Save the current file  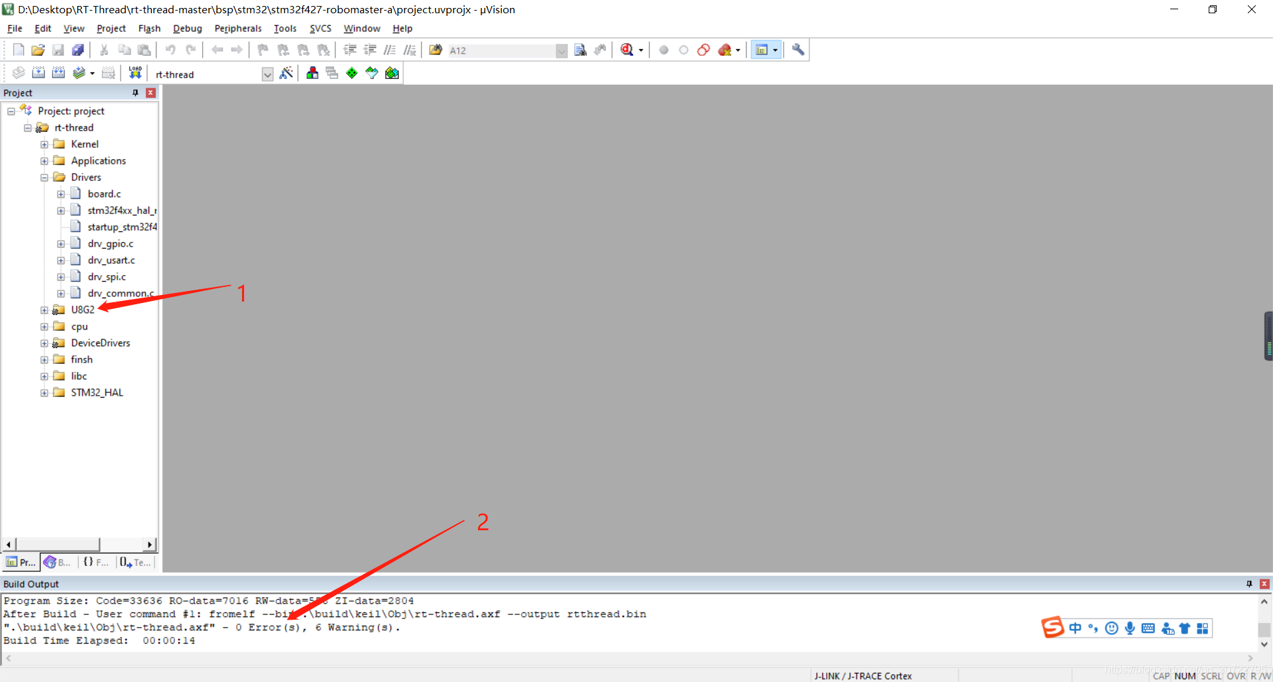pos(58,50)
